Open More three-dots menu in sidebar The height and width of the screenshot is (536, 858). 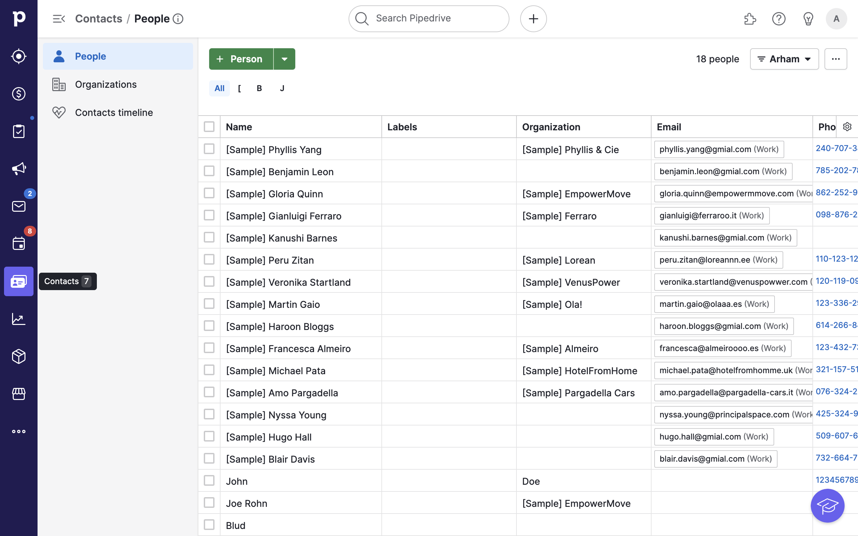coord(19,431)
